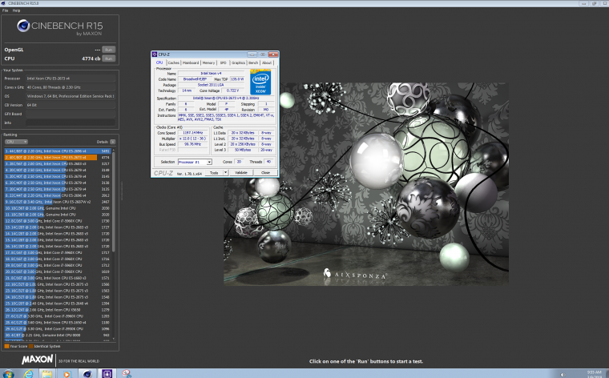Open the Processor #1 selection dropdown
The width and height of the screenshot is (609, 378).
tap(195, 162)
